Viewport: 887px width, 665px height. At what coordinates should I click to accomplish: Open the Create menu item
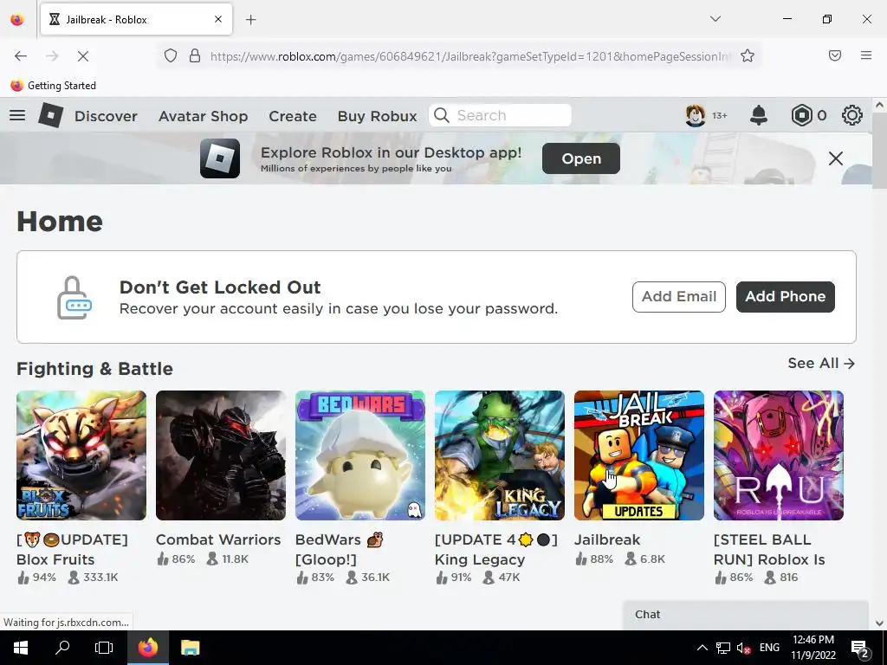(293, 116)
